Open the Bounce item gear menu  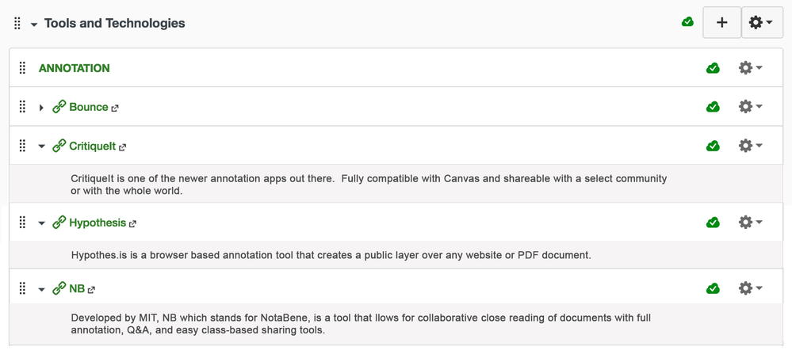coord(750,107)
